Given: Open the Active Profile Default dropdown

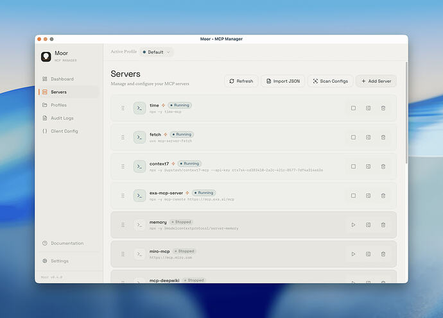Looking at the screenshot, I should (x=157, y=52).
